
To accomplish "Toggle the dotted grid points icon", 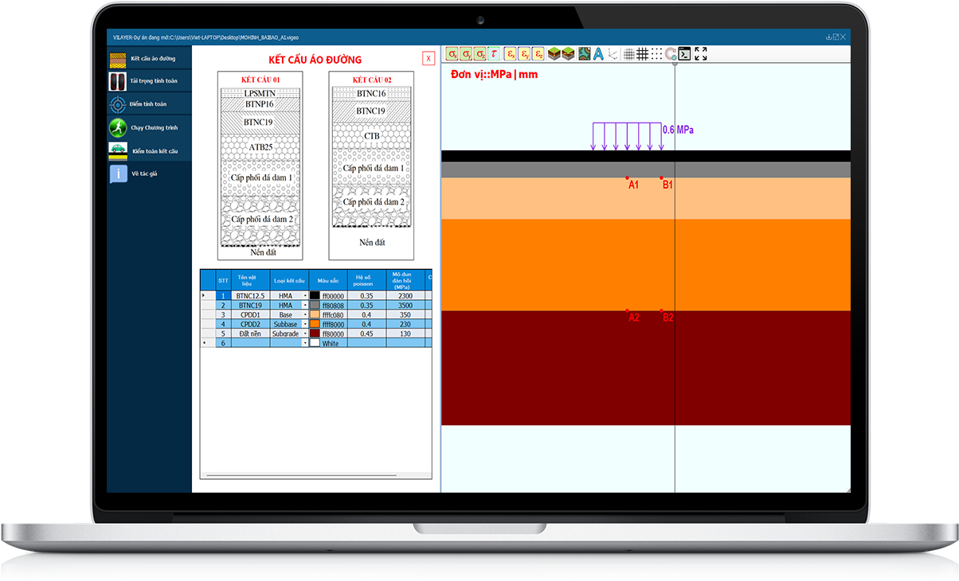I will point(656,54).
